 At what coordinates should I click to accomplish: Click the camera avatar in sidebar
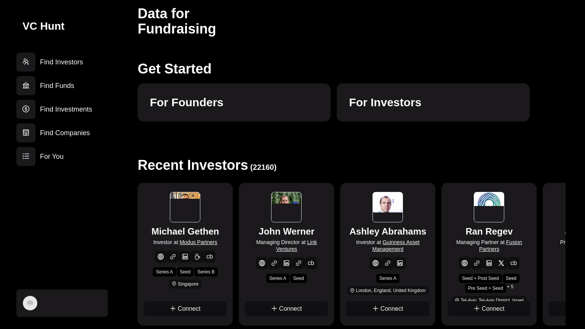click(x=30, y=303)
